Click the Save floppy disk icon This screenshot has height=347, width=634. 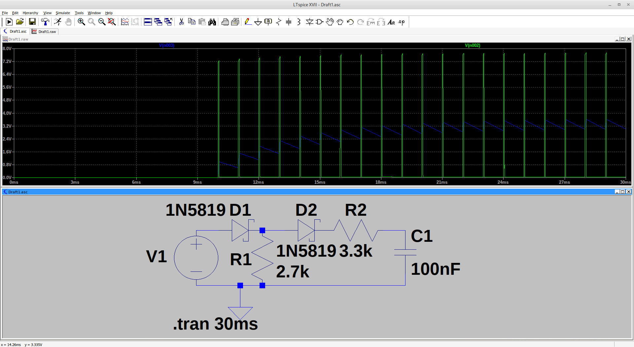point(32,22)
